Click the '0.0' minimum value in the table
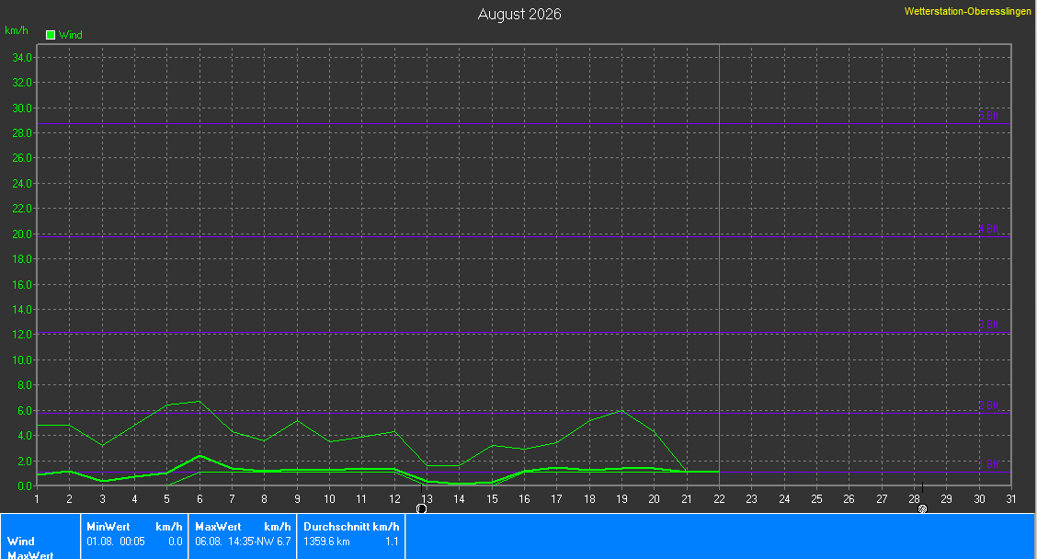 click(x=176, y=542)
